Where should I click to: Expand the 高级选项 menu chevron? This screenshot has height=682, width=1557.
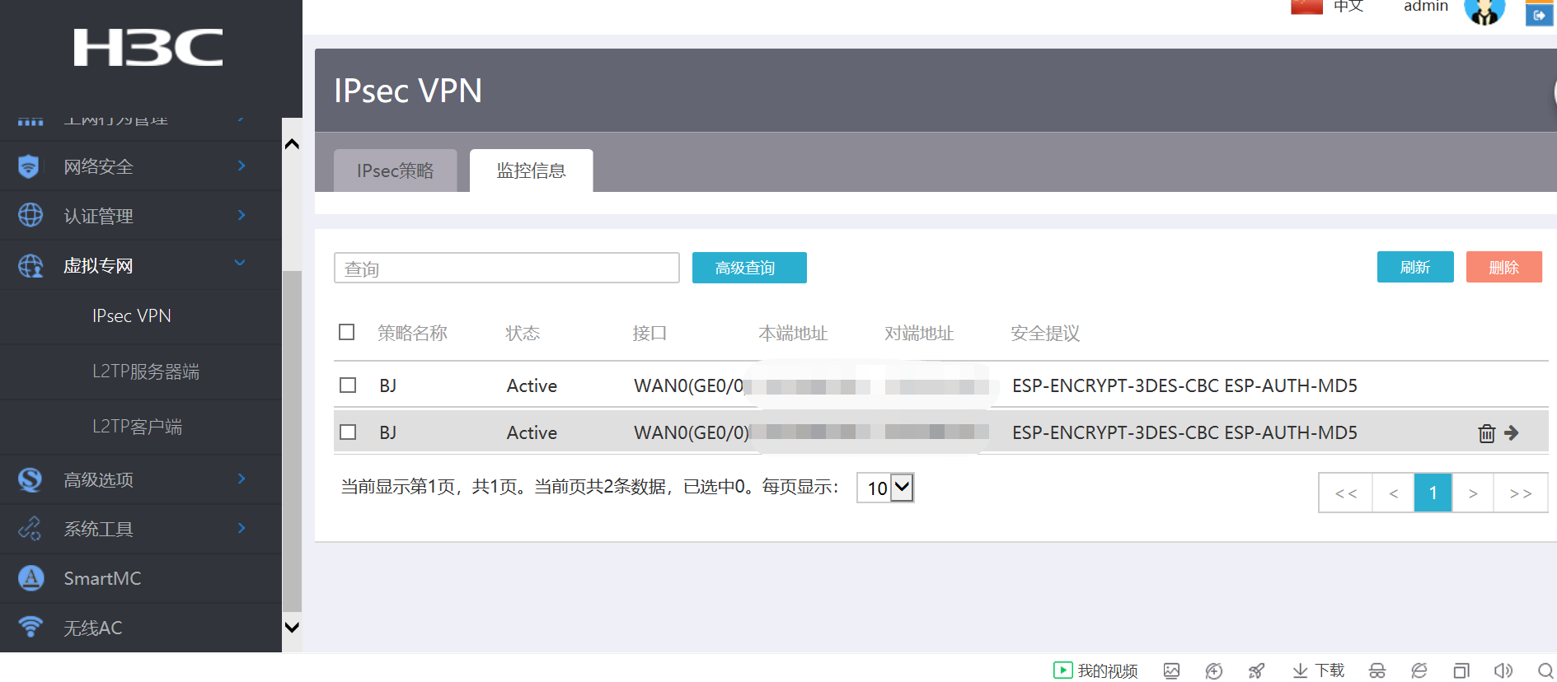click(242, 479)
